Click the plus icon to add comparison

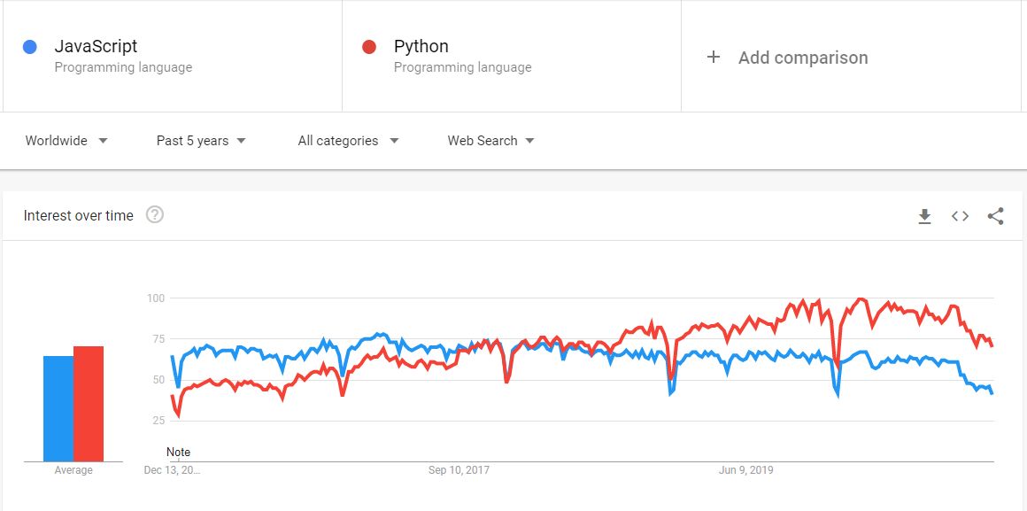click(x=714, y=58)
